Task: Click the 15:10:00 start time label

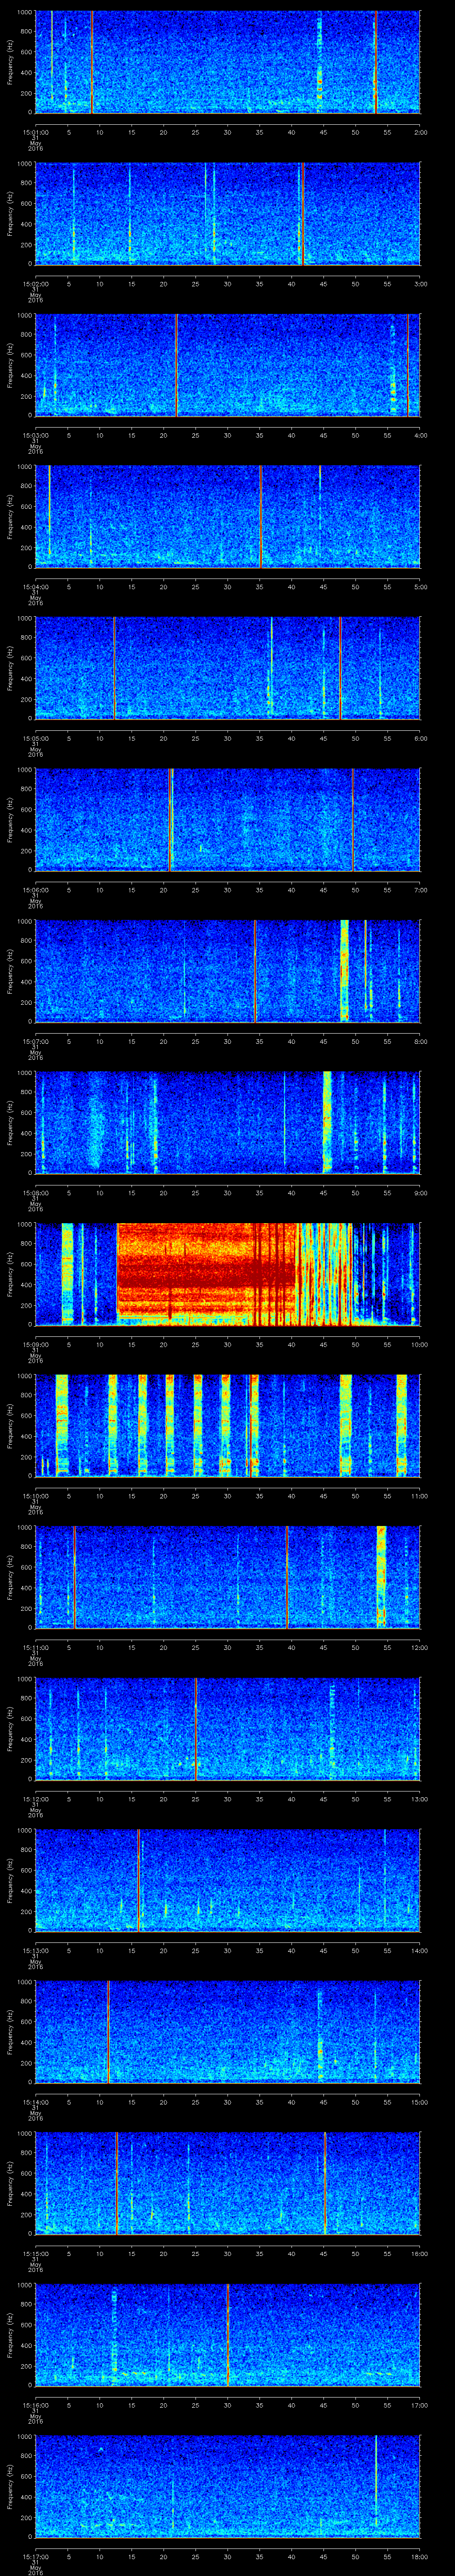Action: tap(36, 1496)
